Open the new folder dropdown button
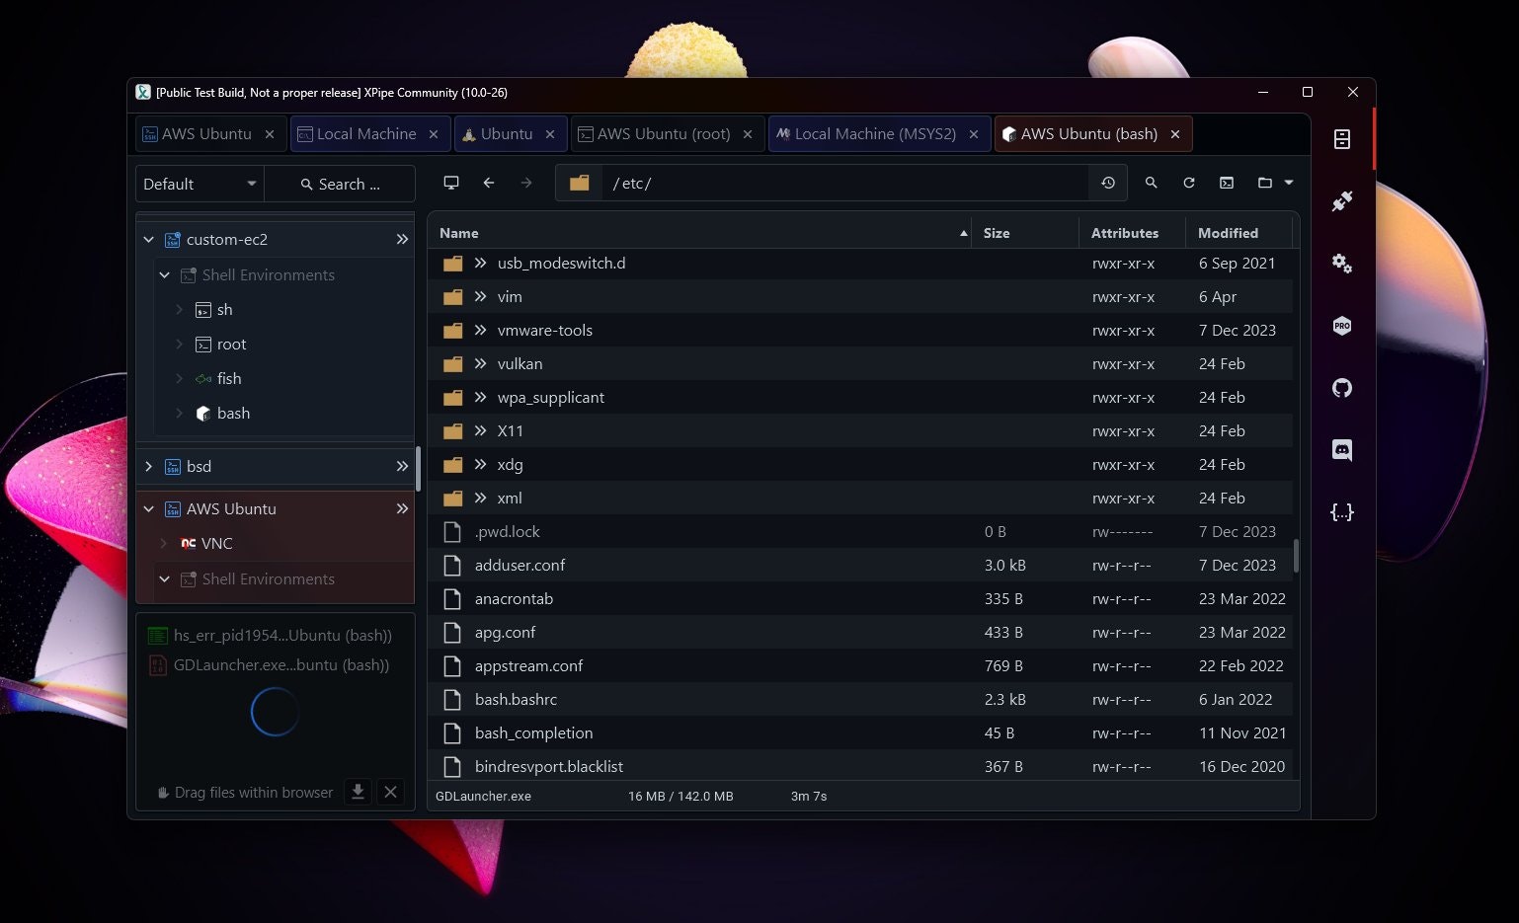The image size is (1519, 923). [x=1274, y=183]
